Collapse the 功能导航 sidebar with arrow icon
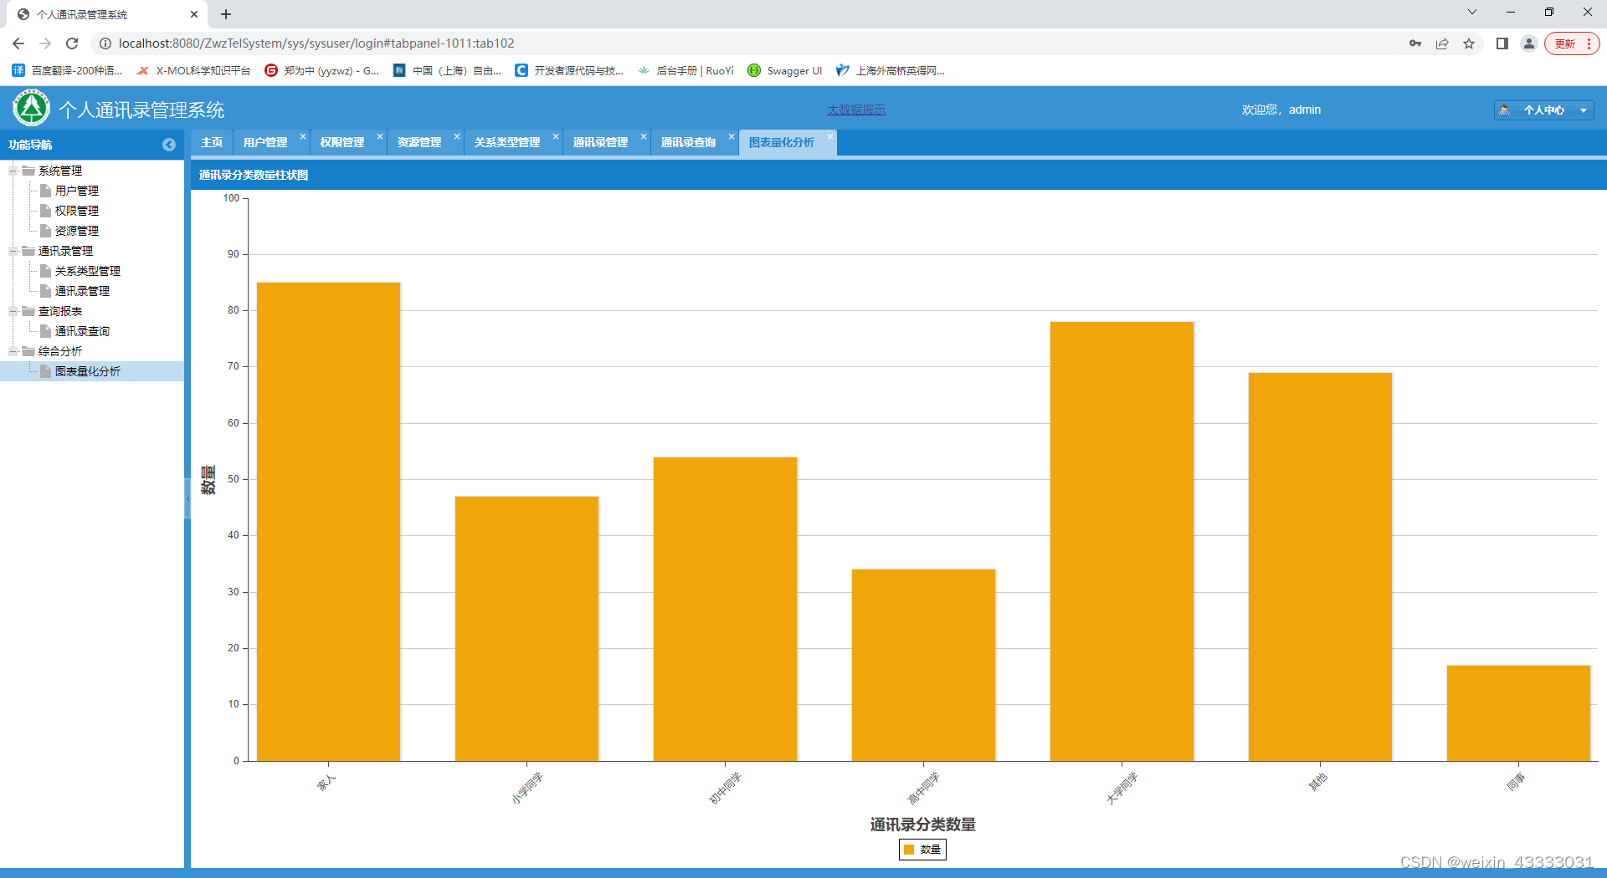 point(169,145)
